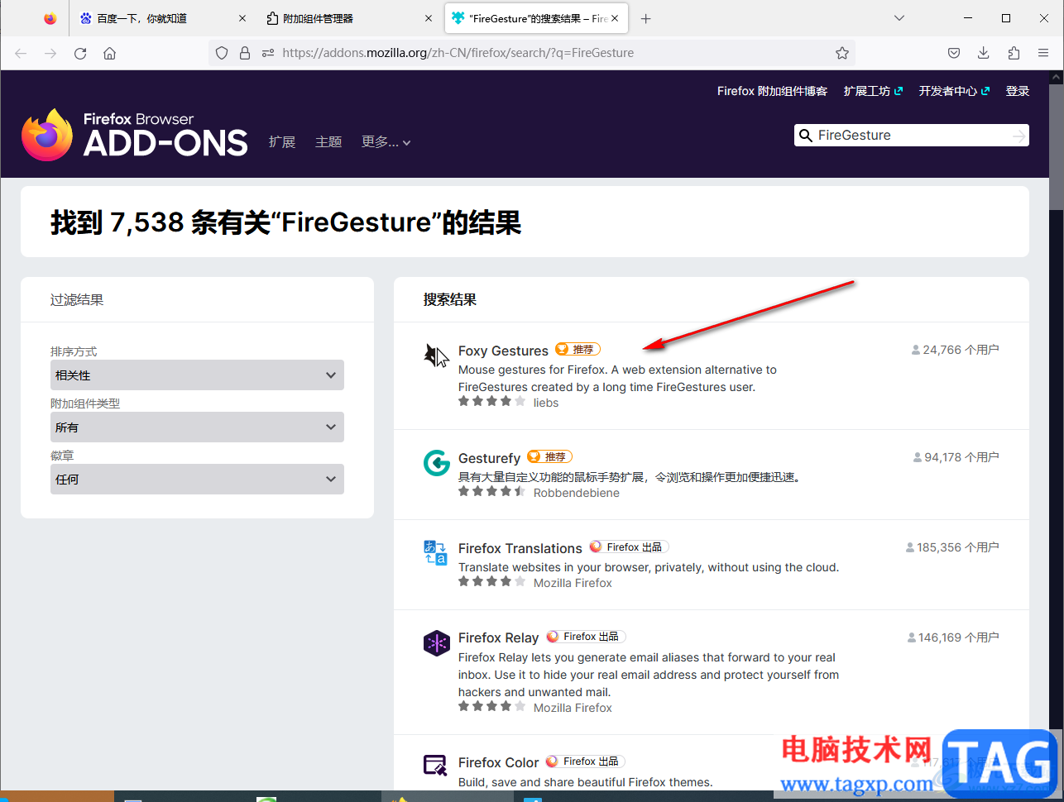Click the 146,169 个用户 count
Viewport: 1064px width, 802px height.
pos(953,637)
